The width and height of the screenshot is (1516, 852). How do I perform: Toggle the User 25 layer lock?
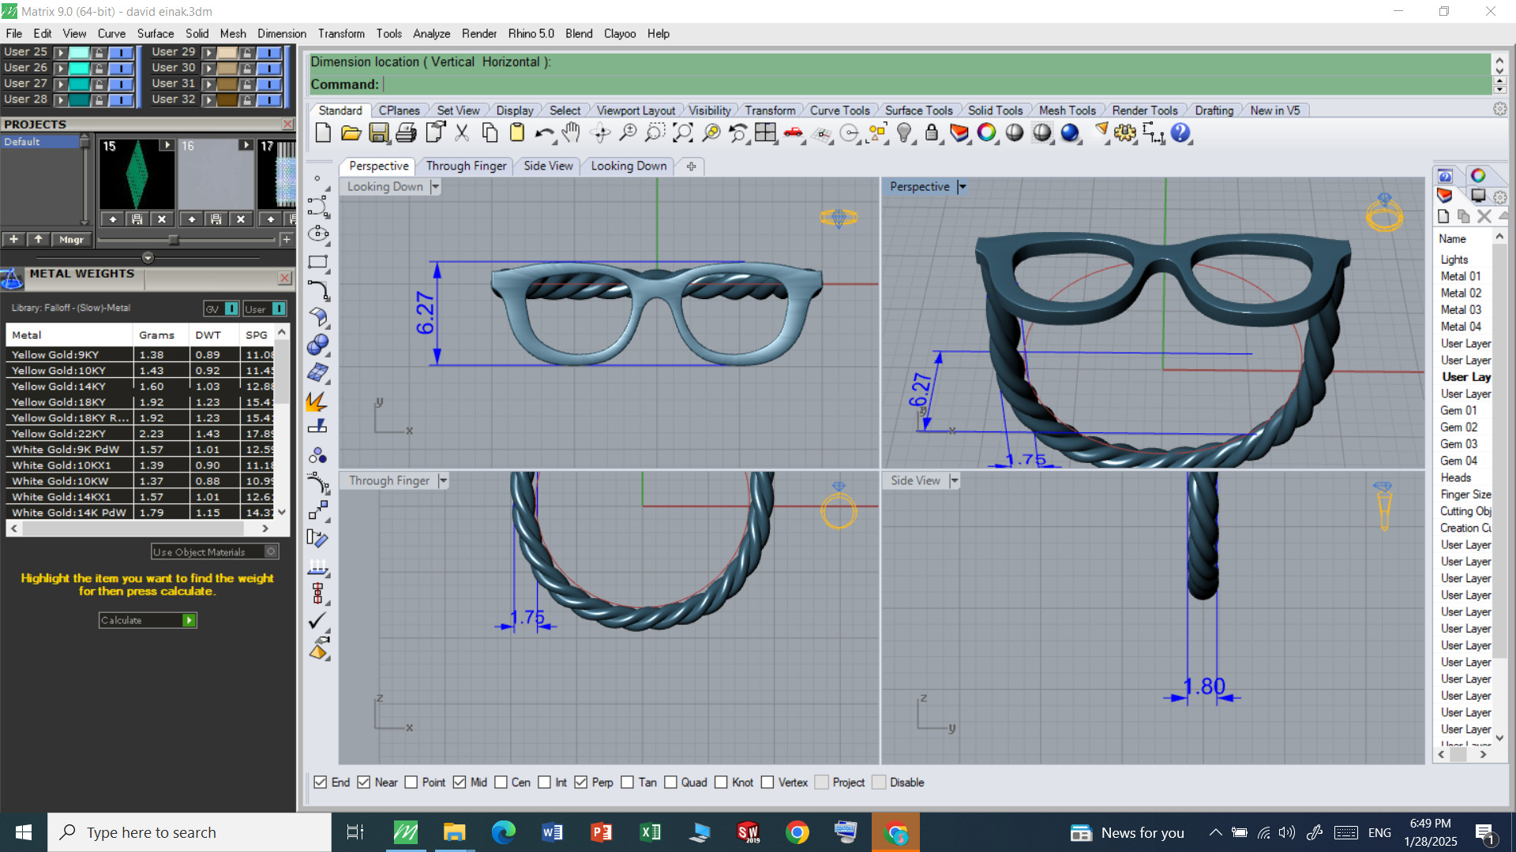pyautogui.click(x=99, y=52)
